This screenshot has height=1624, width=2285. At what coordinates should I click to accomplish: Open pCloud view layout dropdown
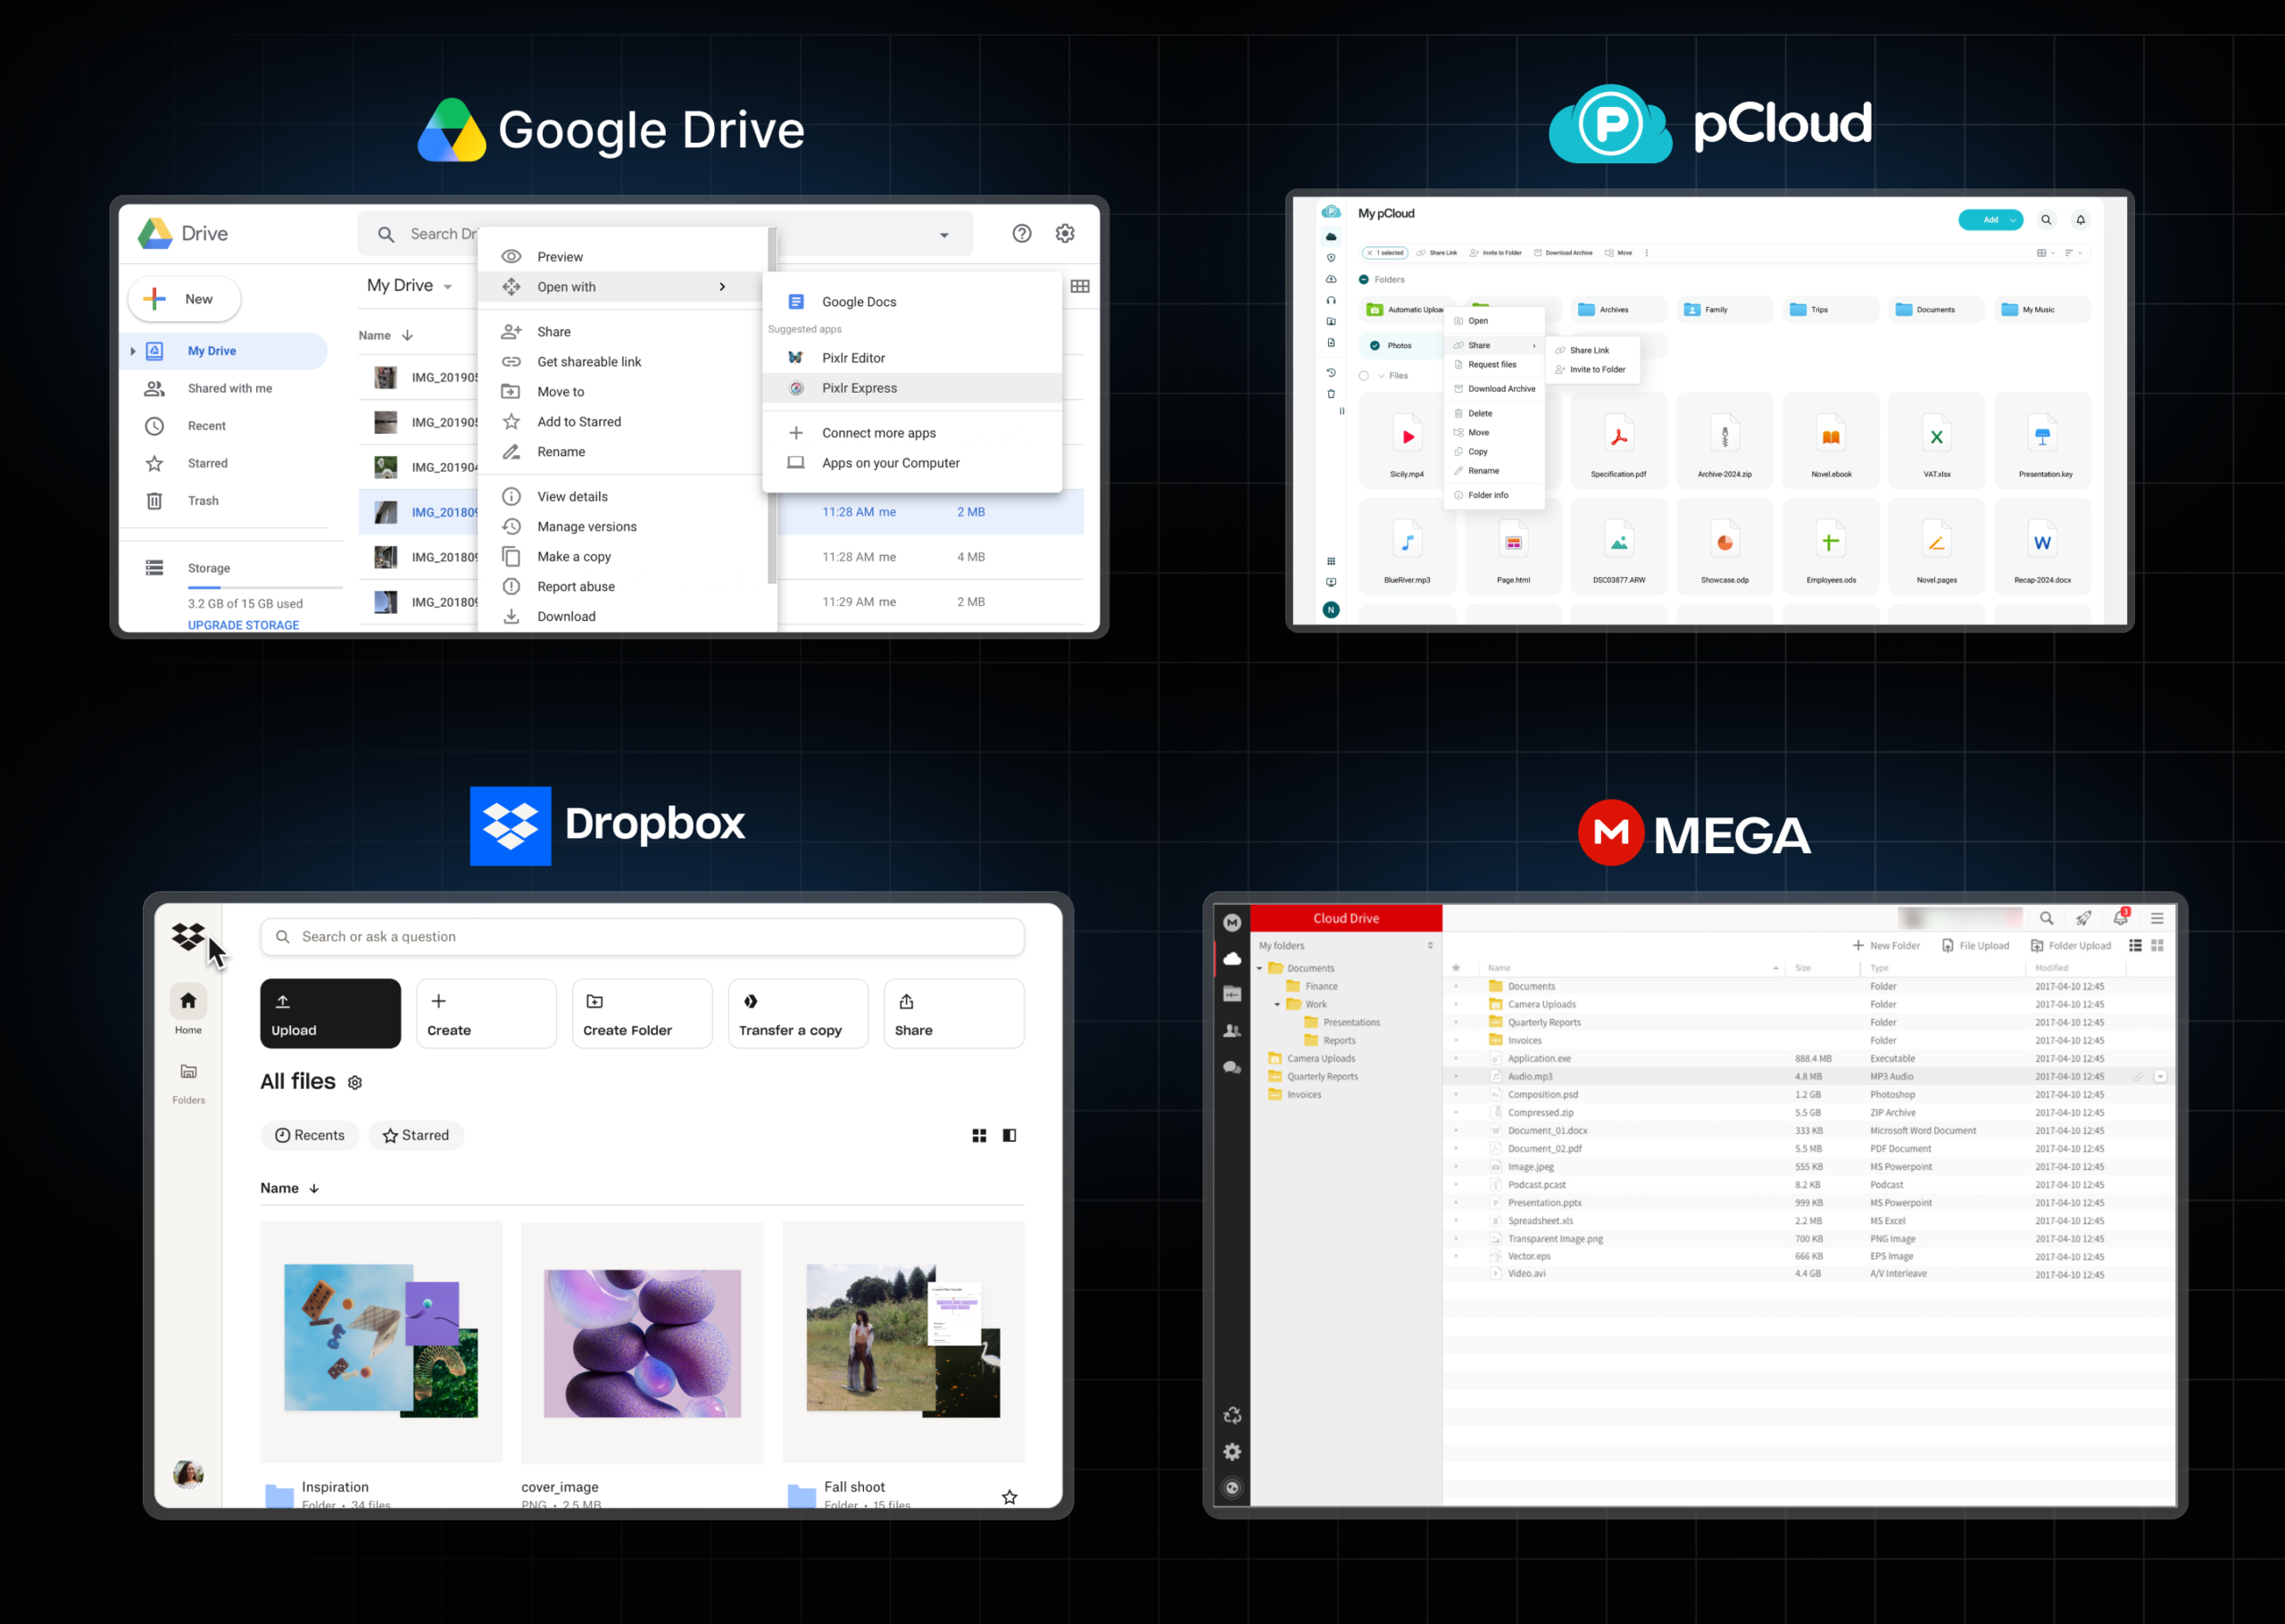pyautogui.click(x=2045, y=253)
